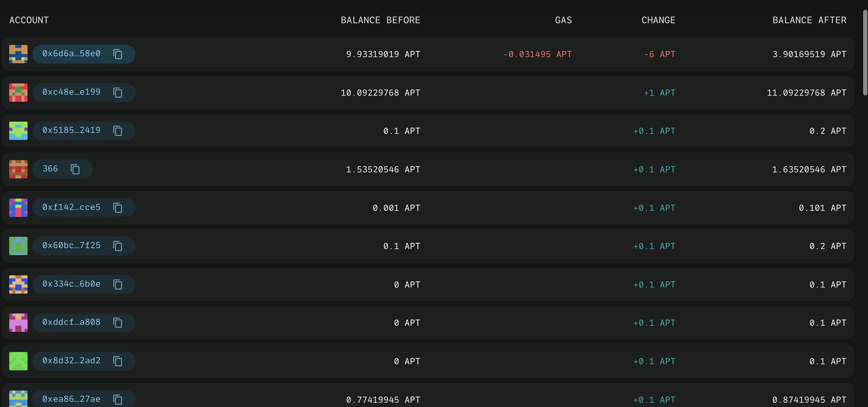Click the pink avatar for 0xddcf…a808
This screenshot has height=407, width=868.
click(18, 323)
